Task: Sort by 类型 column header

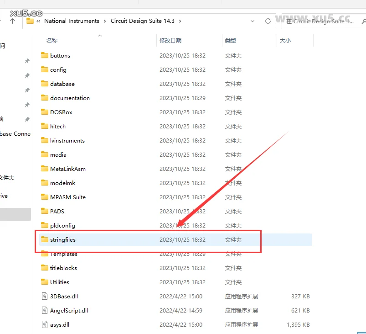Action: 231,41
